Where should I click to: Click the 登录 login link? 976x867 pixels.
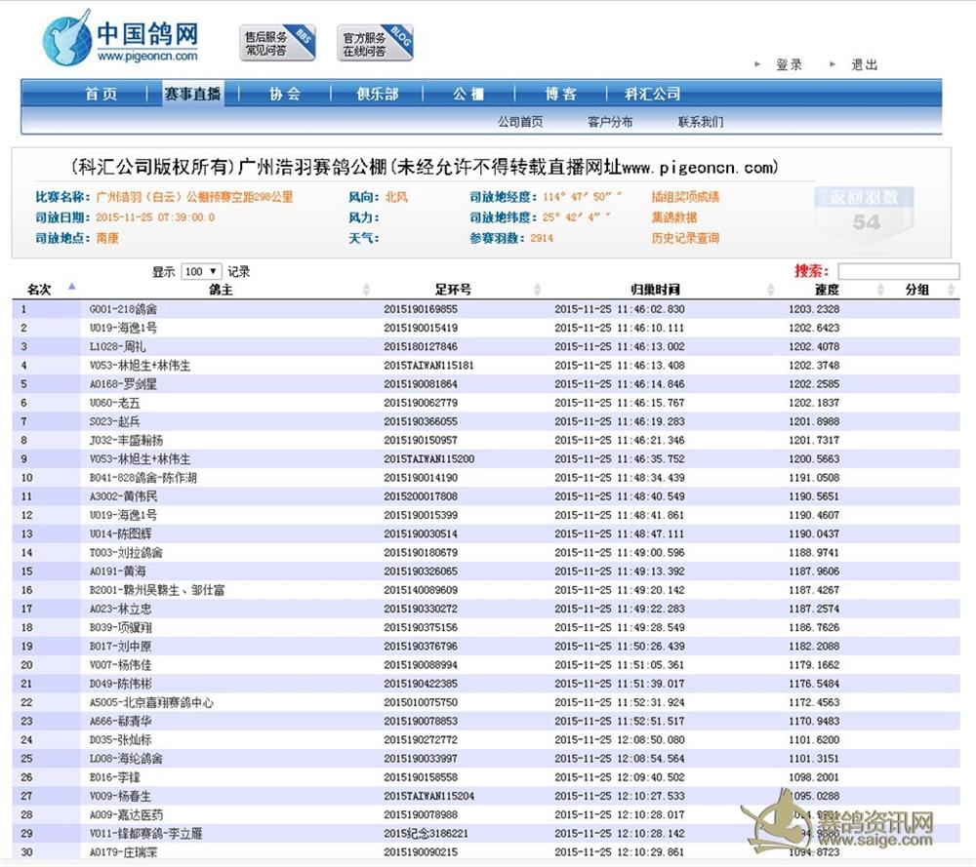point(789,64)
